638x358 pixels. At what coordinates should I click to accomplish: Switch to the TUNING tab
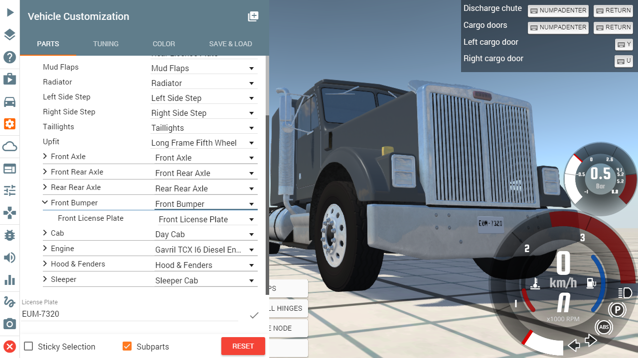(106, 44)
